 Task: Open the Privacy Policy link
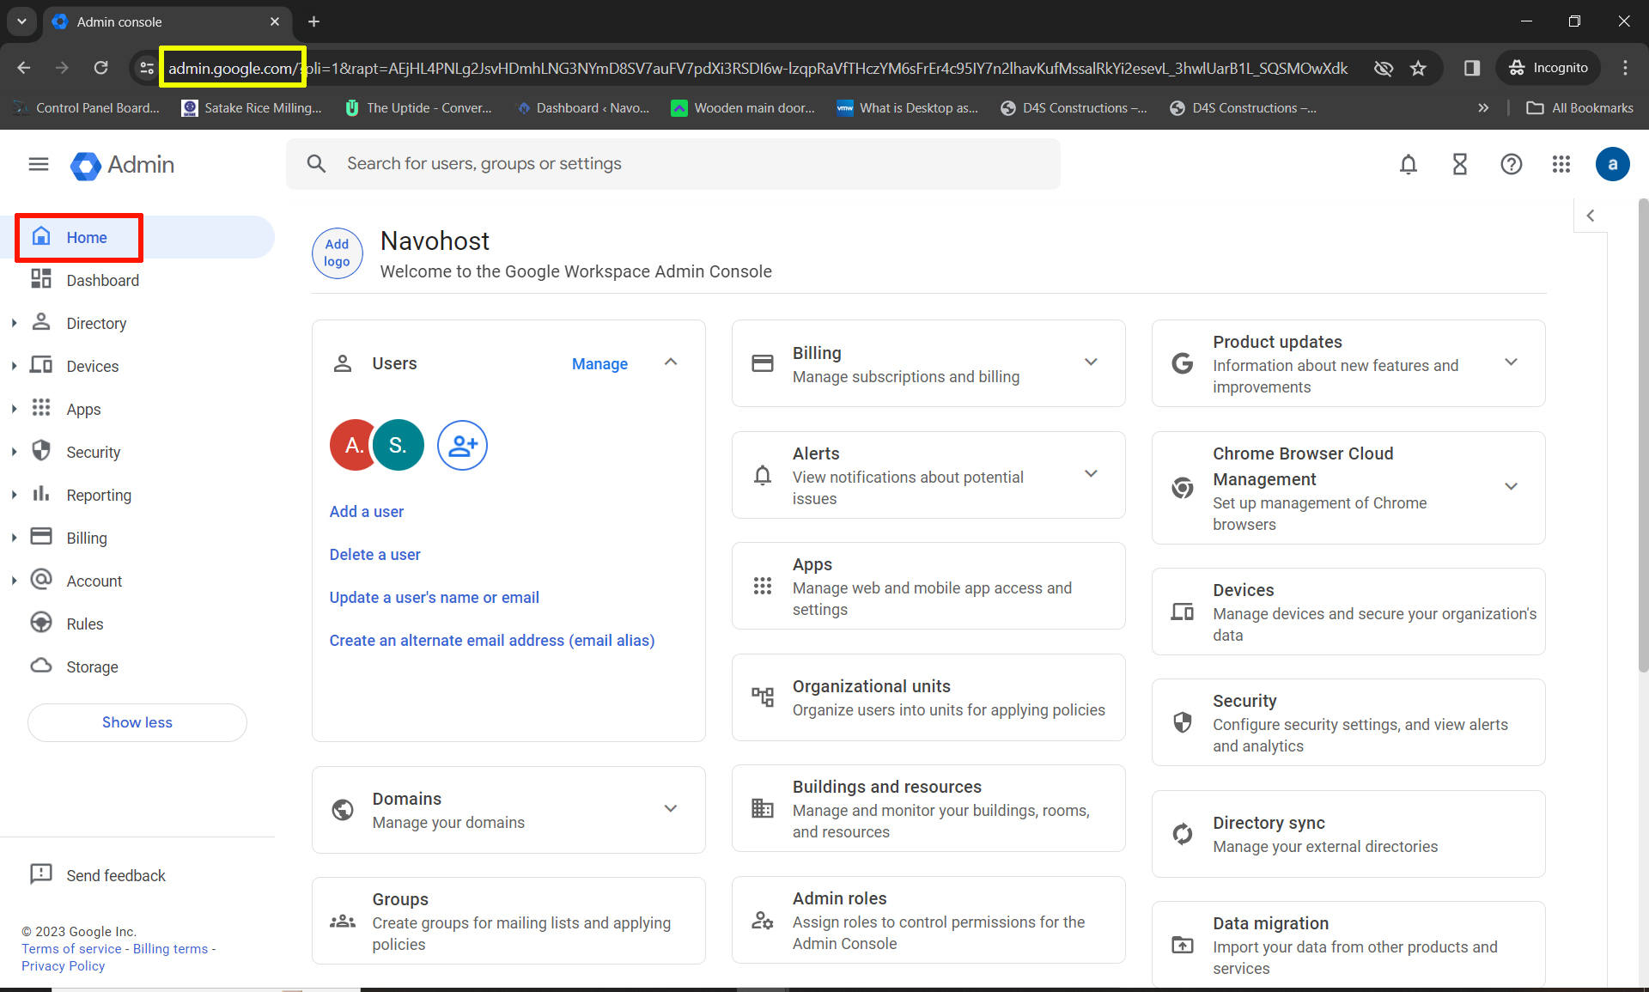coord(64,966)
